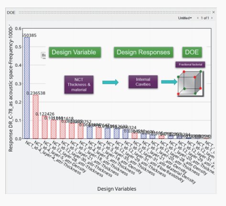Select the Fractional factorial purple tag

(190, 64)
